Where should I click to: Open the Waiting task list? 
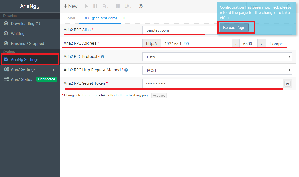pyautogui.click(x=30, y=33)
